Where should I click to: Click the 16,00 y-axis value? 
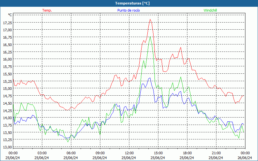coord(7,59)
